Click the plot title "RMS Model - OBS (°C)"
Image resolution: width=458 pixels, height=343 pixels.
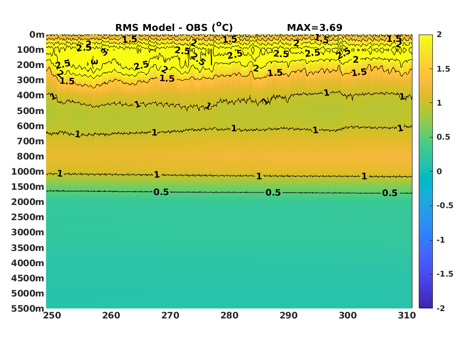pyautogui.click(x=174, y=27)
